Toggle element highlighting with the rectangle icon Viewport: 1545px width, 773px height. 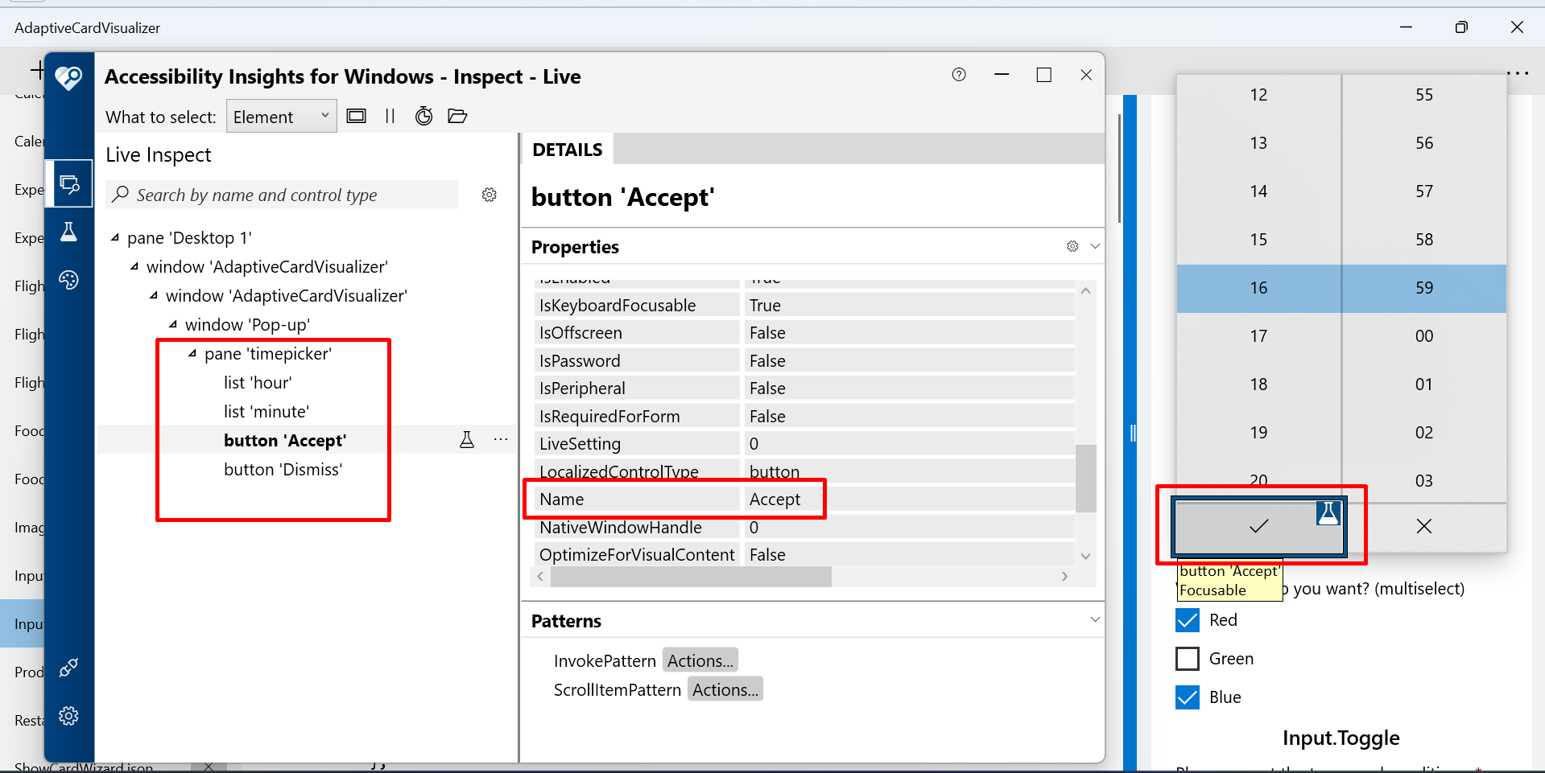click(x=356, y=115)
